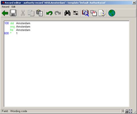Screen dimensions: 137x114
Task: Click the document help question icon
Action: 102,13
